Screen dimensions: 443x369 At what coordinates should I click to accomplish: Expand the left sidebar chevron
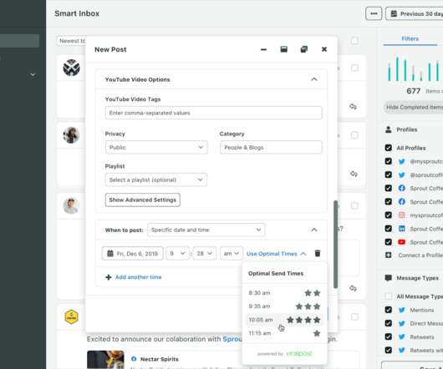[33, 75]
